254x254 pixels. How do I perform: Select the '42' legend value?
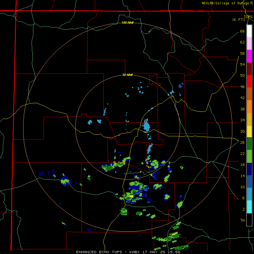[242, 98]
